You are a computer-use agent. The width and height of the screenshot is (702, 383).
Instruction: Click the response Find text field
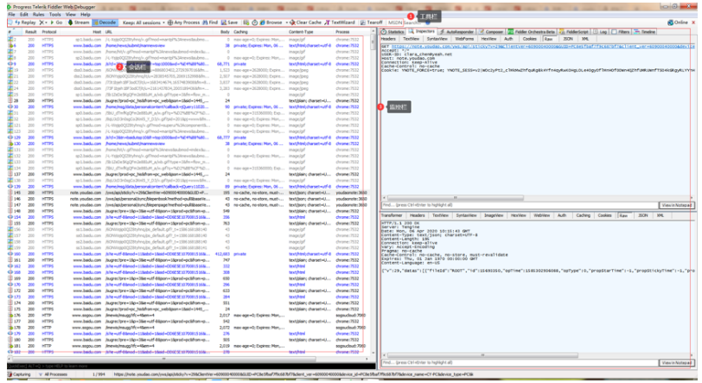coord(520,363)
